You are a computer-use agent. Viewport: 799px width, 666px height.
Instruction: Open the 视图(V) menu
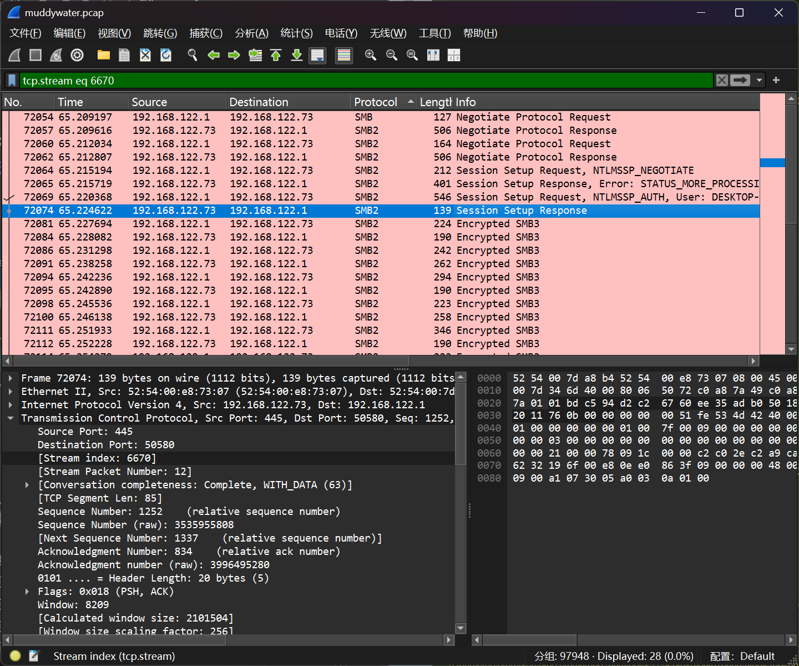(x=114, y=33)
